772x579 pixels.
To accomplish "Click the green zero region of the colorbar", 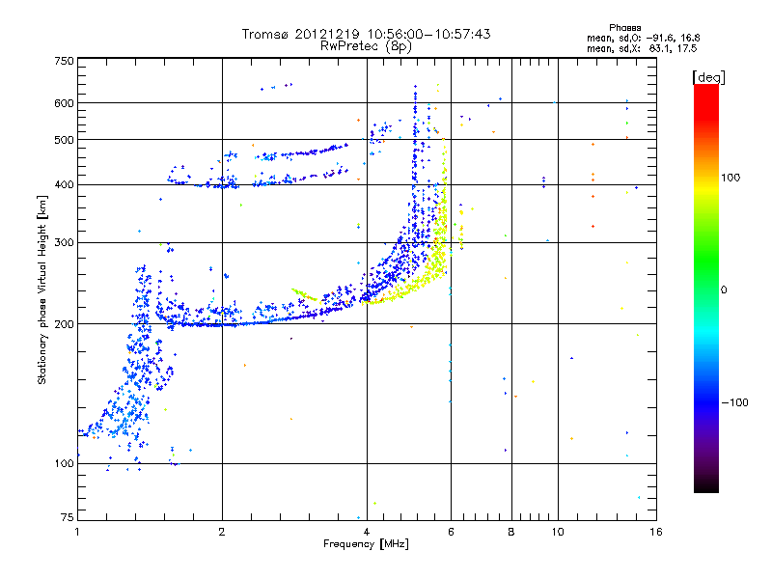I will pos(706,289).
